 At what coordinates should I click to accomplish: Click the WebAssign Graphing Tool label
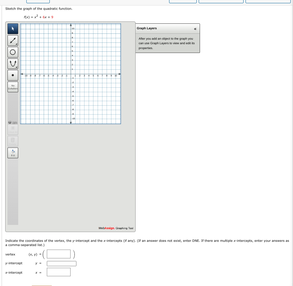115,228
